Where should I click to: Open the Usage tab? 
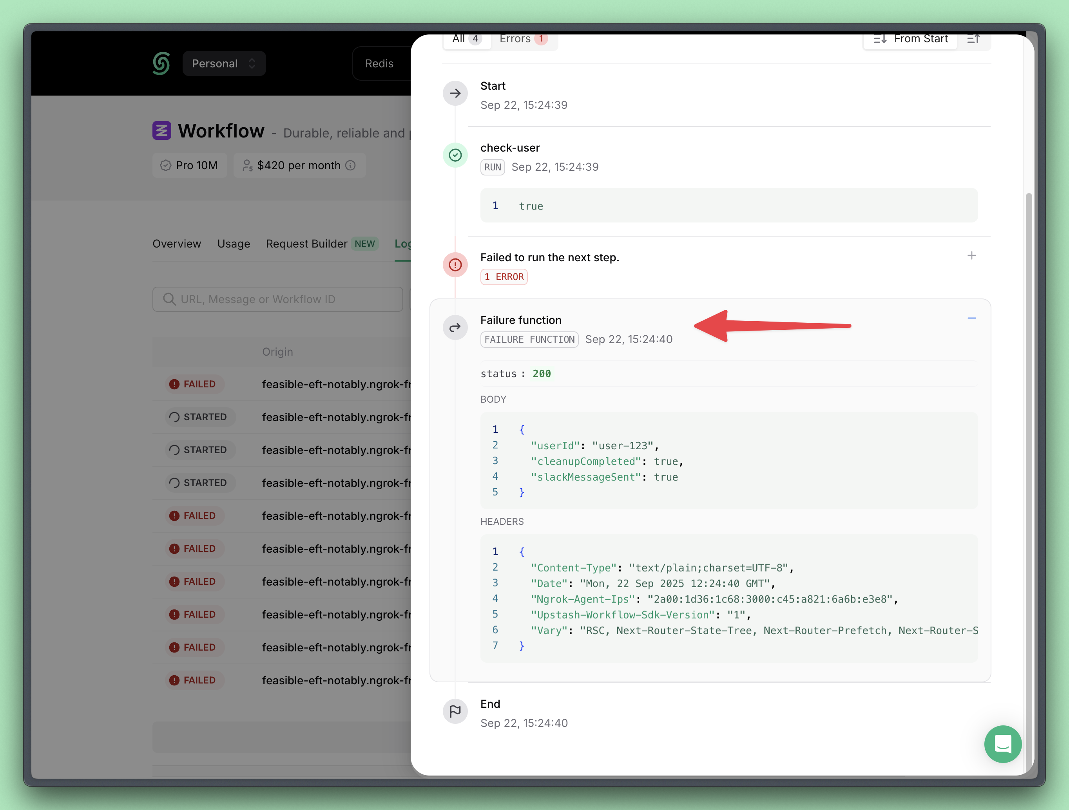click(234, 244)
